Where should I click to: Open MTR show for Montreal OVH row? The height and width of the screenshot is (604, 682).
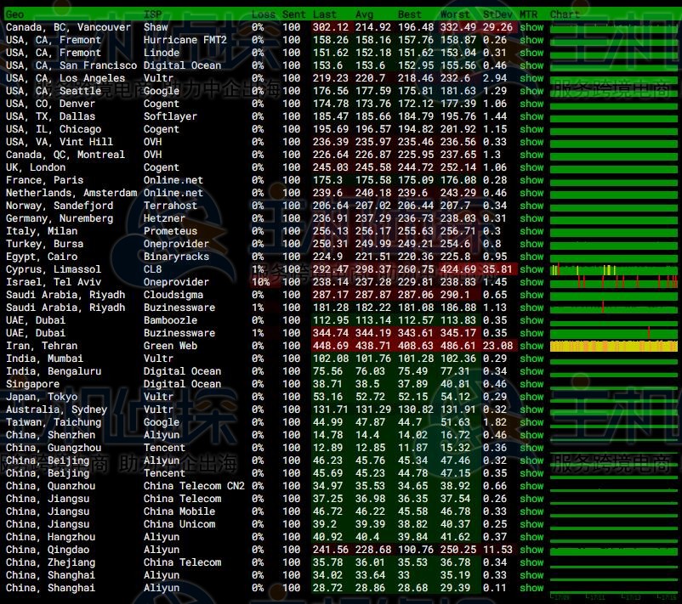531,155
